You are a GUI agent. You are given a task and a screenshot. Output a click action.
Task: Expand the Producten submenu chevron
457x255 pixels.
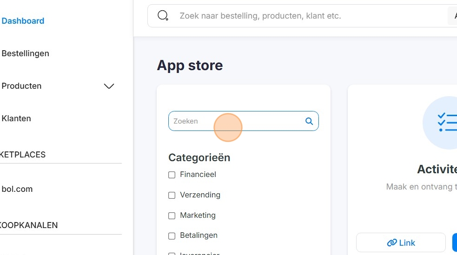[109, 86]
